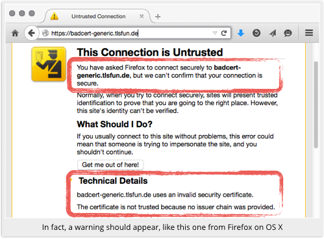Click the history clock toolbar icon
324x239 pixels.
click(x=256, y=33)
